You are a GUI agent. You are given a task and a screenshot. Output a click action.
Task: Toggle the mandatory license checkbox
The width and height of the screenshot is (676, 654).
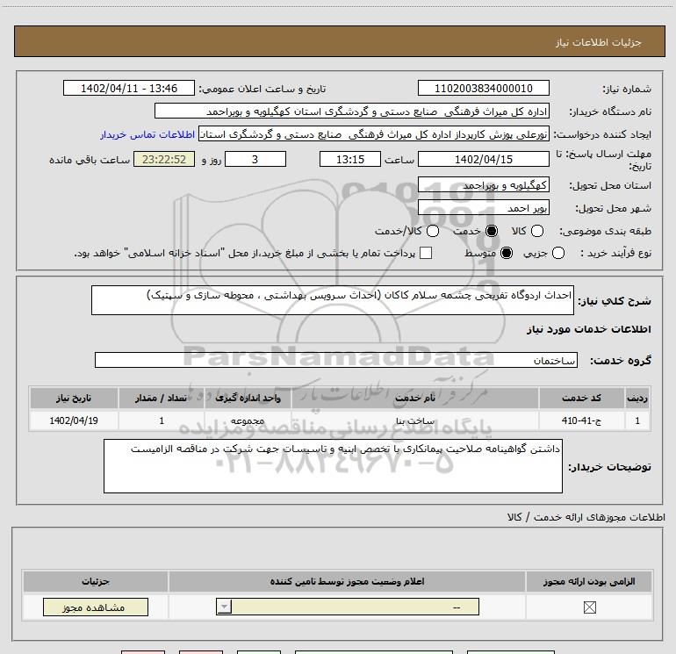point(589,607)
